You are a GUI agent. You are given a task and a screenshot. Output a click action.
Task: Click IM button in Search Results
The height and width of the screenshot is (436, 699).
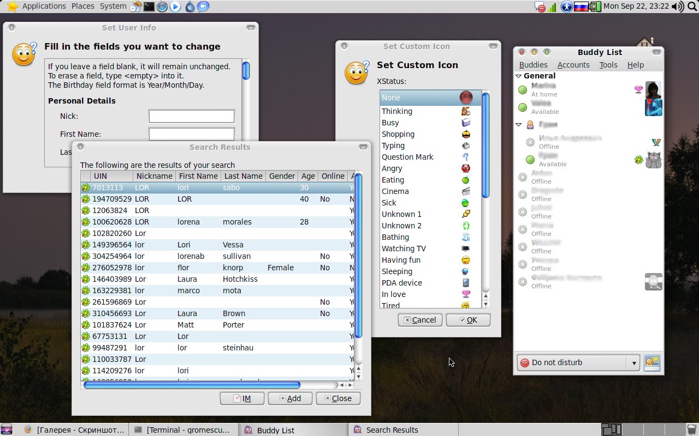pyautogui.click(x=242, y=398)
